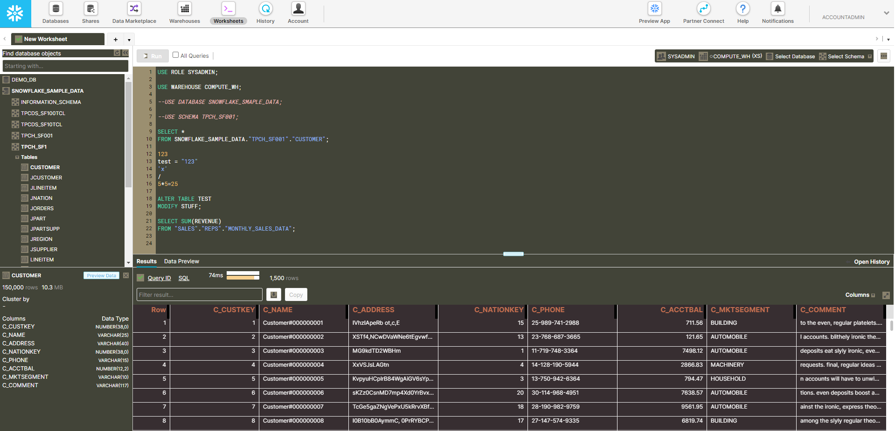The image size is (895, 431).
Task: Click the left tab navigation chevron
Action: click(4, 39)
